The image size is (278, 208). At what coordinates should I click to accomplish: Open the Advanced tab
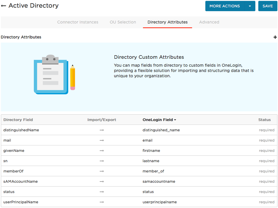pos(209,22)
